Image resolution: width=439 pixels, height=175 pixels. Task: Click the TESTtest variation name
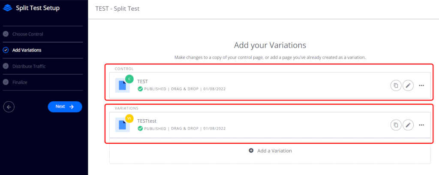point(147,121)
